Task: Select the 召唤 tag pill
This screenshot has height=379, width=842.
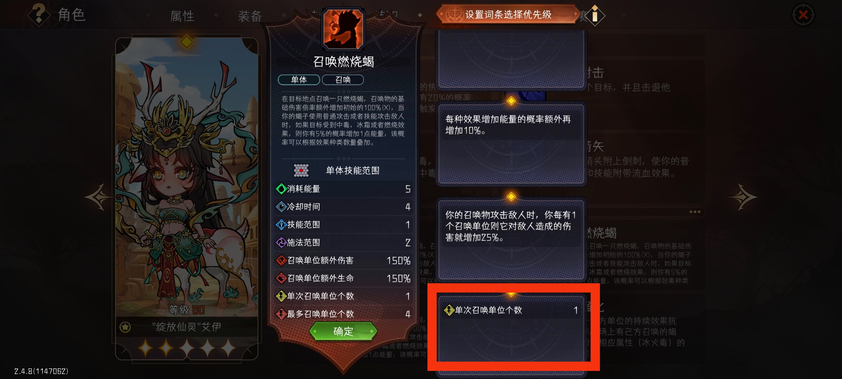Action: click(343, 80)
